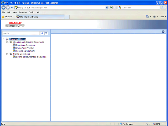Click the My Computer security zone indicator
Screen dimensions: 168x126
pos(127,124)
